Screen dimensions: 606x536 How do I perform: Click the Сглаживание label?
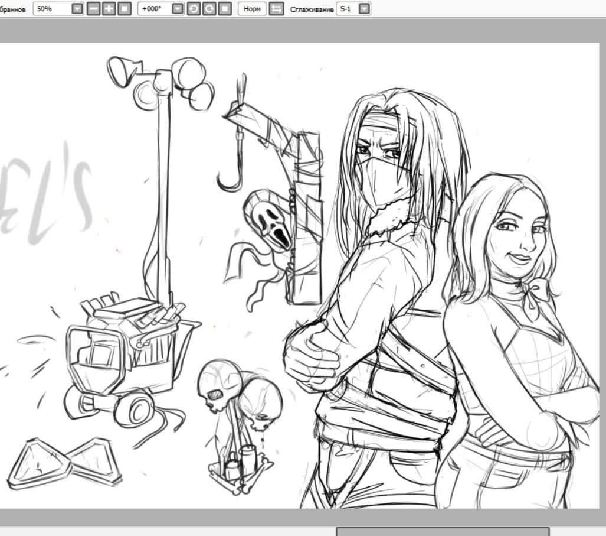coord(312,9)
